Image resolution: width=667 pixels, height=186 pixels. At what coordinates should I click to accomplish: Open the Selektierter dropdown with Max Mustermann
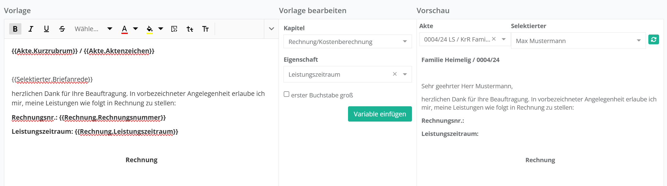(x=578, y=41)
